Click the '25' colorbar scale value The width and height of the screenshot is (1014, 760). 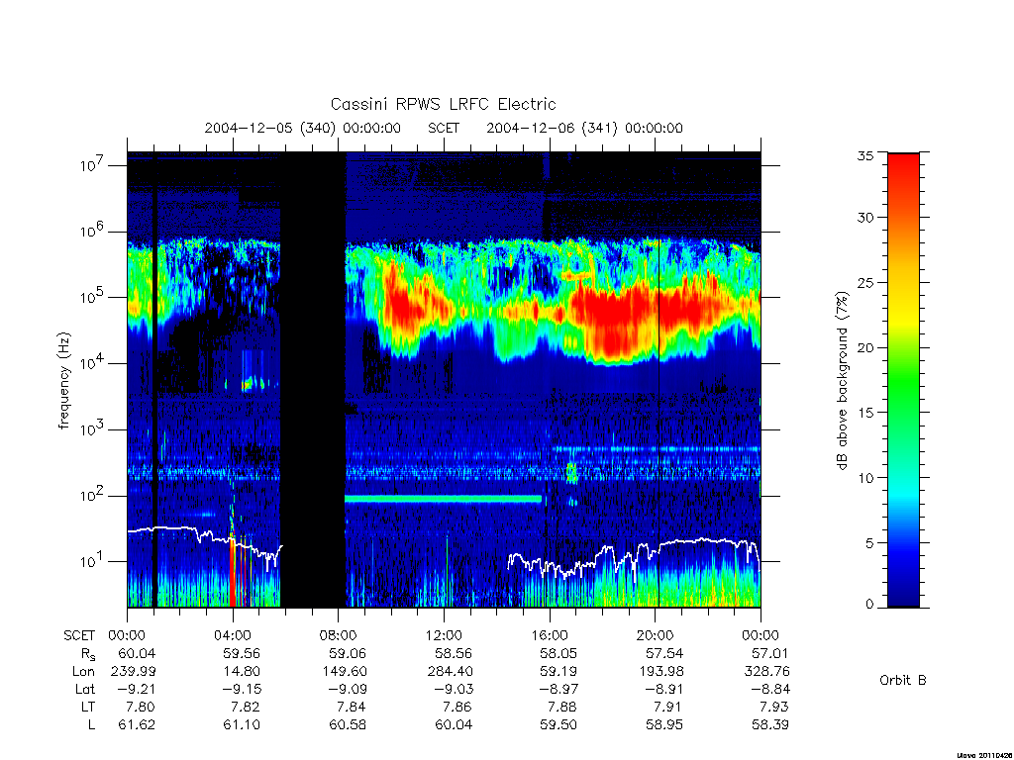[x=865, y=282]
